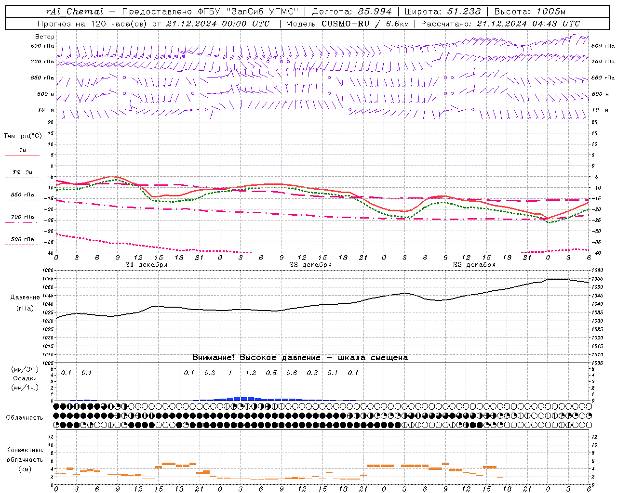The image size is (617, 493).
Task: Click the 0.5 precipitation value
Action: point(271,373)
